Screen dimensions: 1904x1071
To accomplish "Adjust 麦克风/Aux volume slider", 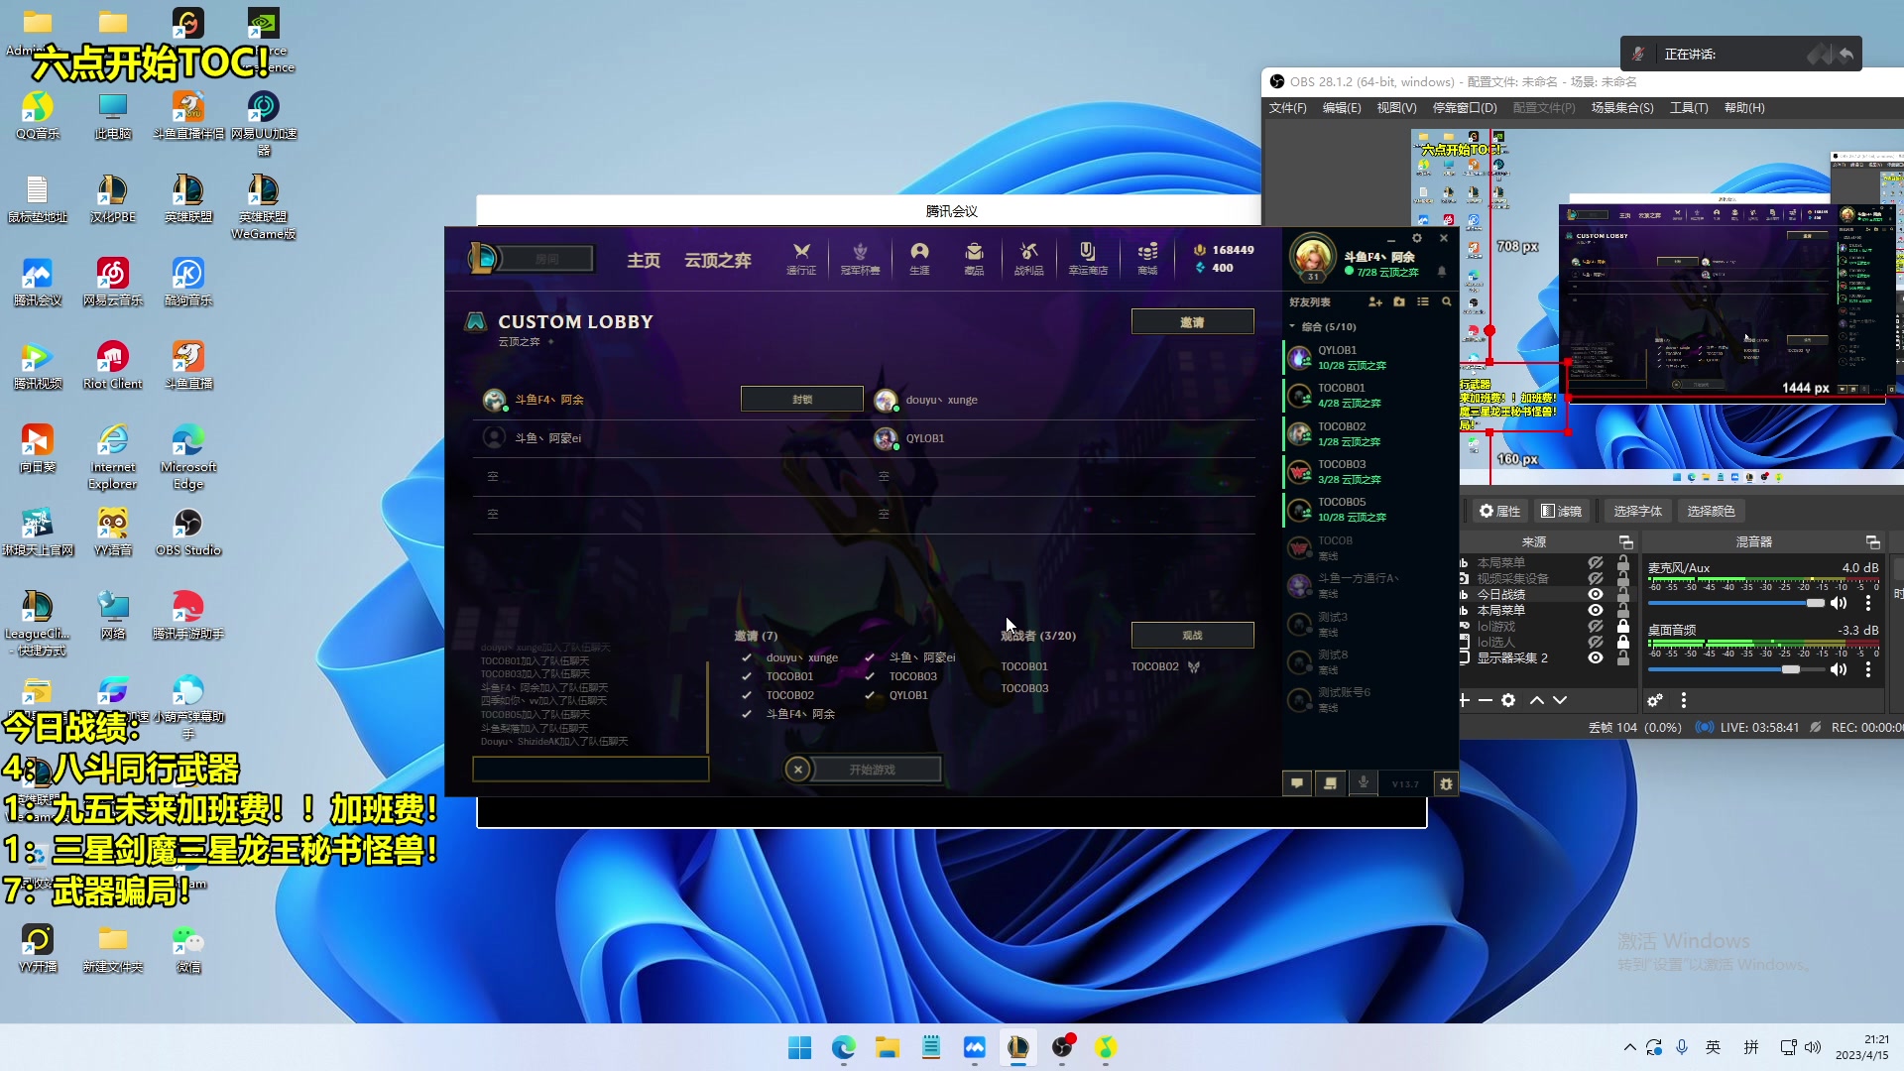I will click(x=1735, y=603).
